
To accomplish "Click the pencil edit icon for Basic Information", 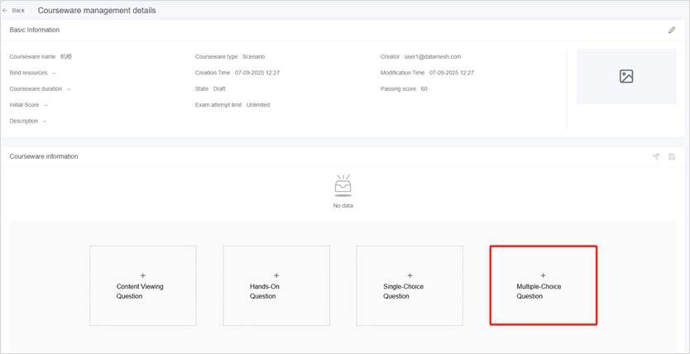I will click(x=672, y=31).
